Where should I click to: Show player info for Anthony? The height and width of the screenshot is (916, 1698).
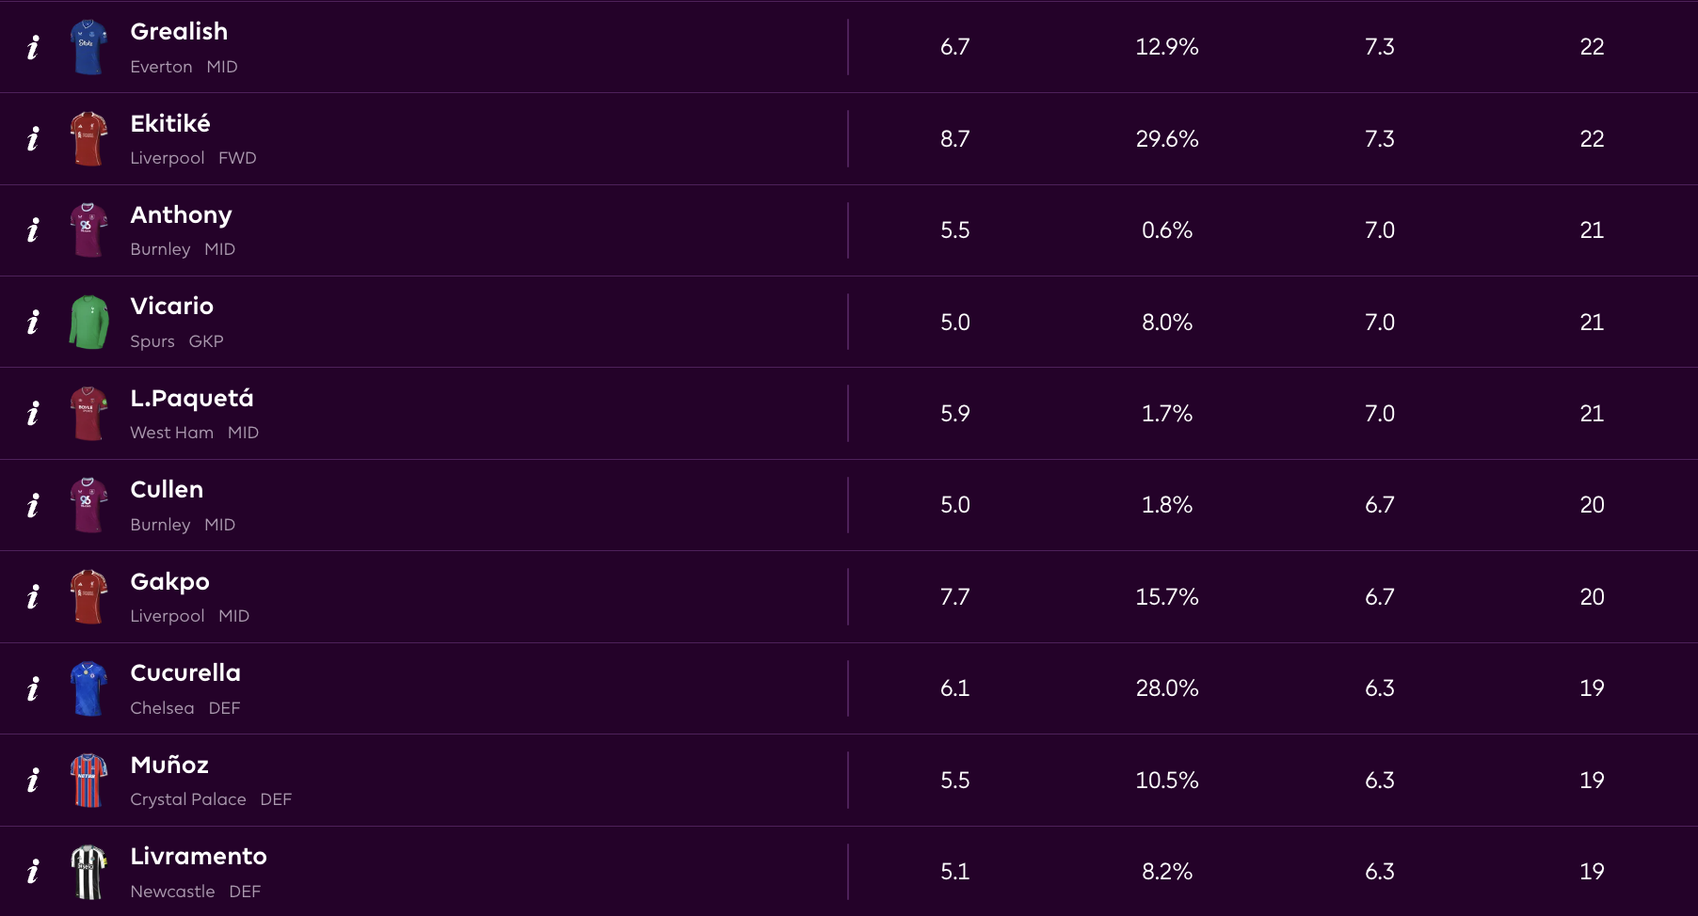click(33, 230)
